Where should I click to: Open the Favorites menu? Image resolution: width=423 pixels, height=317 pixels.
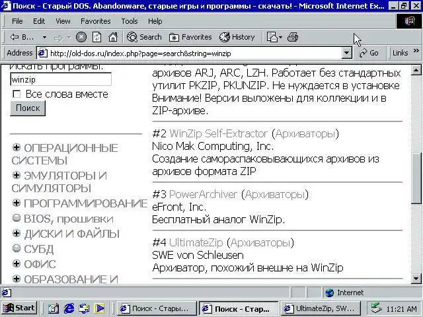pyautogui.click(x=95, y=21)
